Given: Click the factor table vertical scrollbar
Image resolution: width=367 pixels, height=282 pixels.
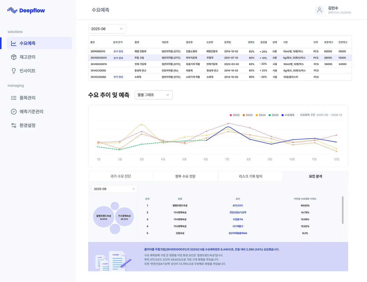Looking at the screenshot, I should click(x=343, y=210).
